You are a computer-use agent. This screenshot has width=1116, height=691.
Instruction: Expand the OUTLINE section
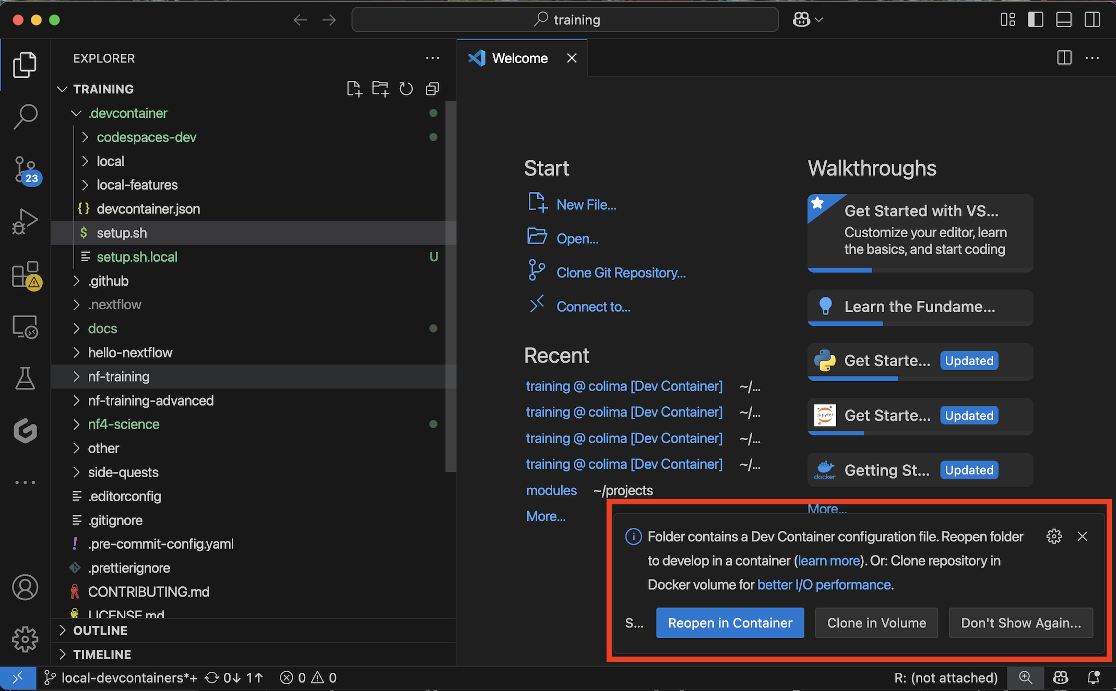click(100, 631)
